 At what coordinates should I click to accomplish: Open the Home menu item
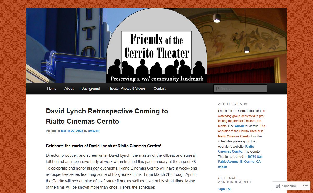tap(52, 88)
